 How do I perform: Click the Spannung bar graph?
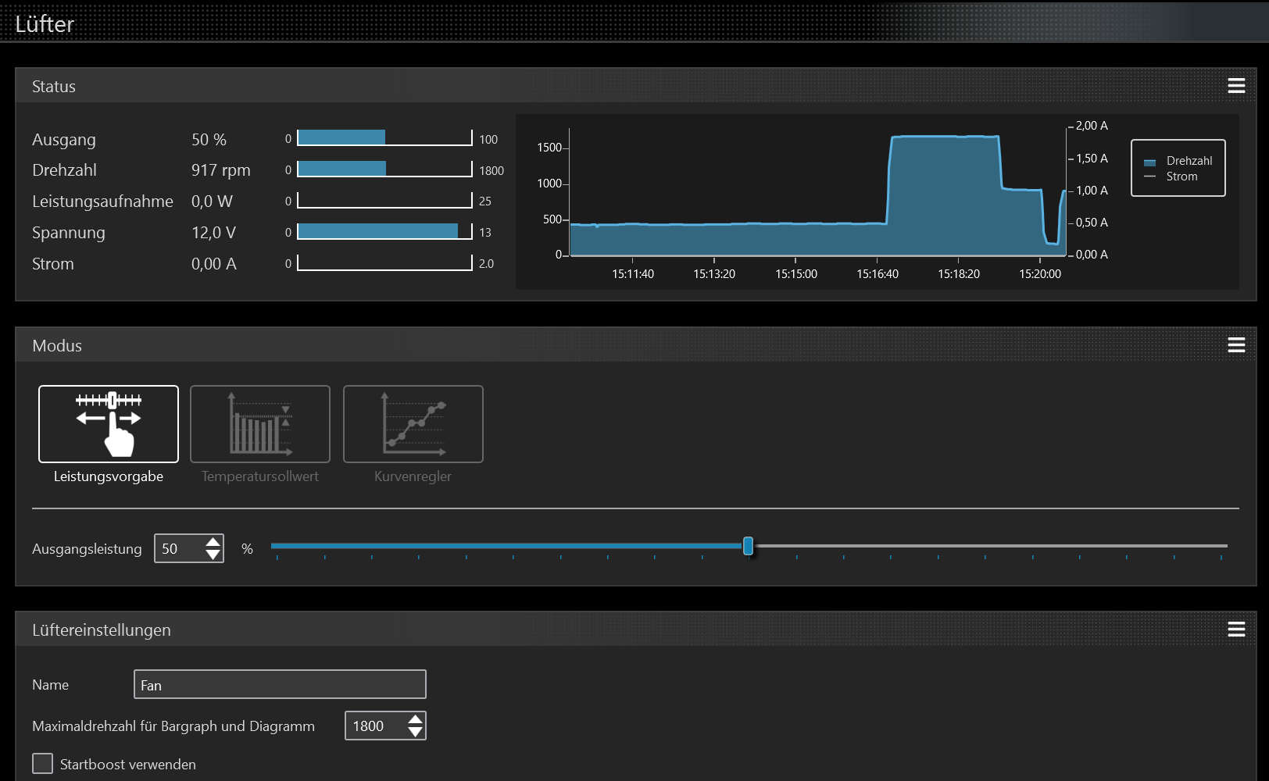tap(385, 231)
